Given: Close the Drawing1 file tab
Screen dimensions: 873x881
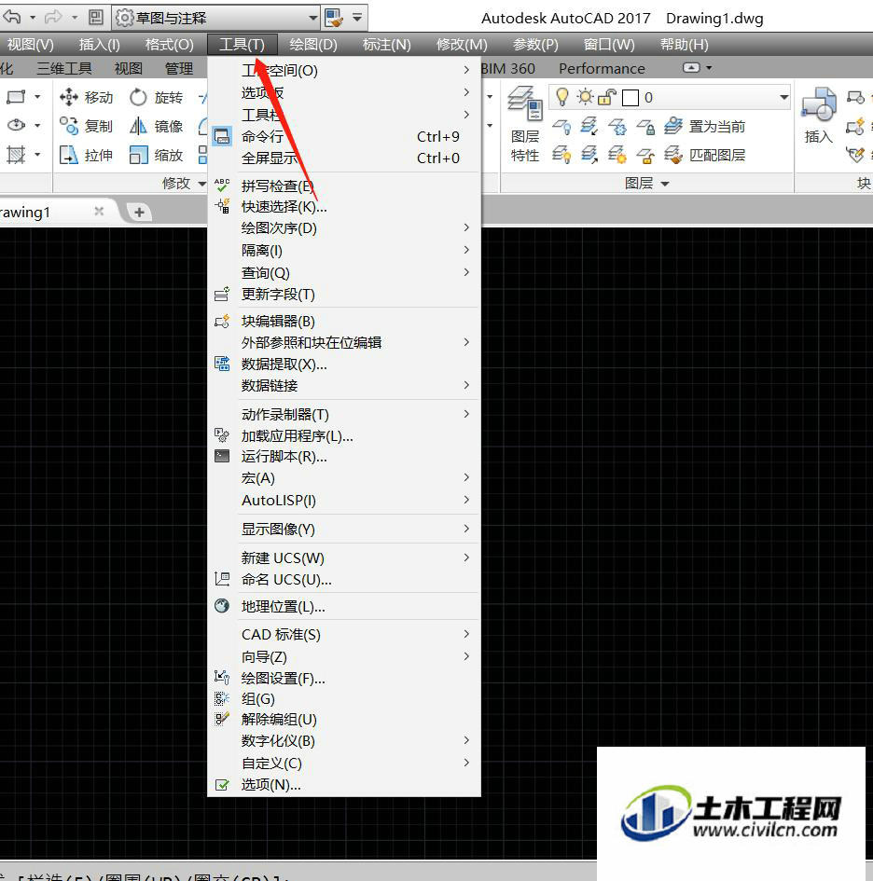Looking at the screenshot, I should point(99,212).
